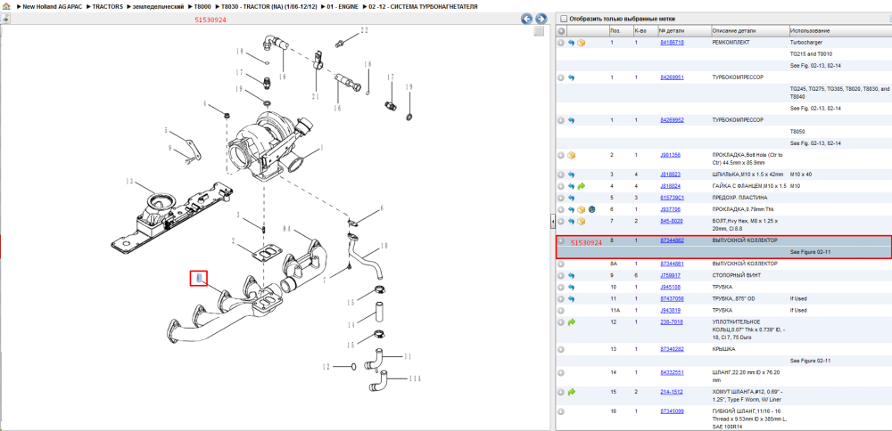The width and height of the screenshot is (892, 431).
Task: Open T8000 breadcrumb level
Action: (x=202, y=6)
